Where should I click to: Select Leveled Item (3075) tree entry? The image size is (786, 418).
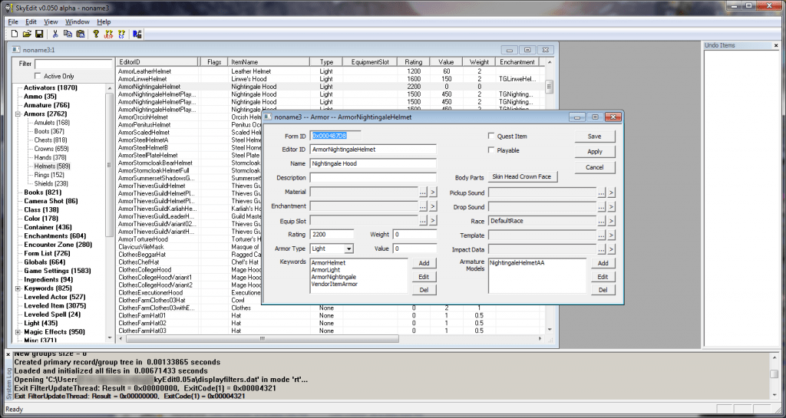(55, 305)
